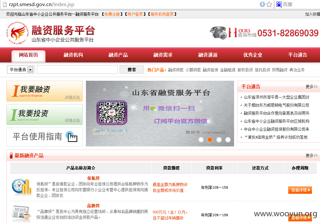Click the Baidu search engine dropdown arrow
The height and width of the screenshot is (223, 320).
pyautogui.click(x=281, y=7)
